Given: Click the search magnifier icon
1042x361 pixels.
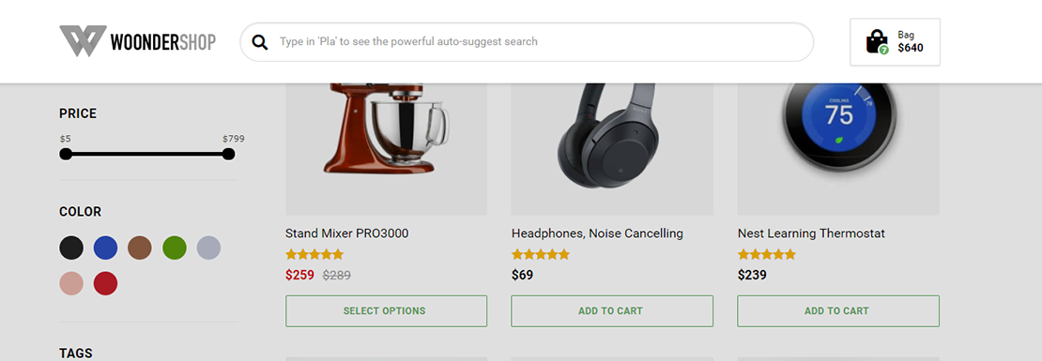Looking at the screenshot, I should point(261,42).
